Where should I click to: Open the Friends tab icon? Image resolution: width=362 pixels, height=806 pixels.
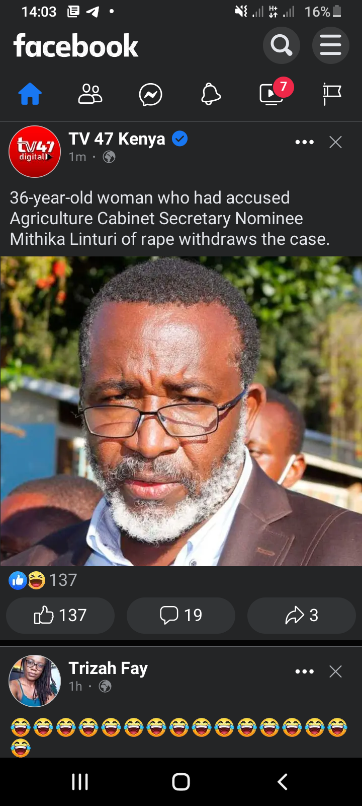(x=90, y=94)
